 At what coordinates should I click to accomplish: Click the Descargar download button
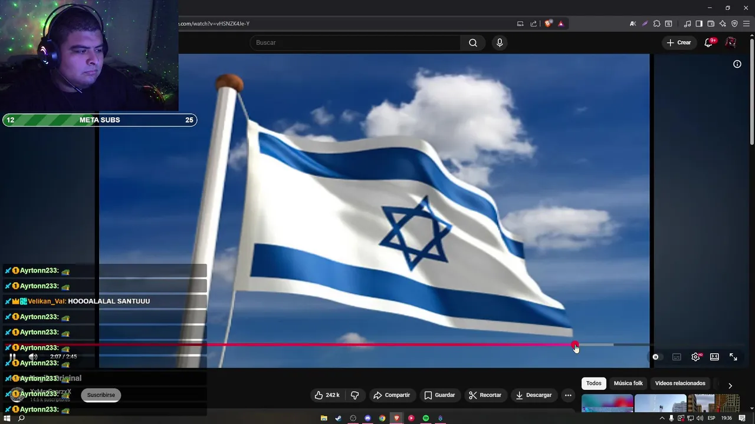(533, 395)
